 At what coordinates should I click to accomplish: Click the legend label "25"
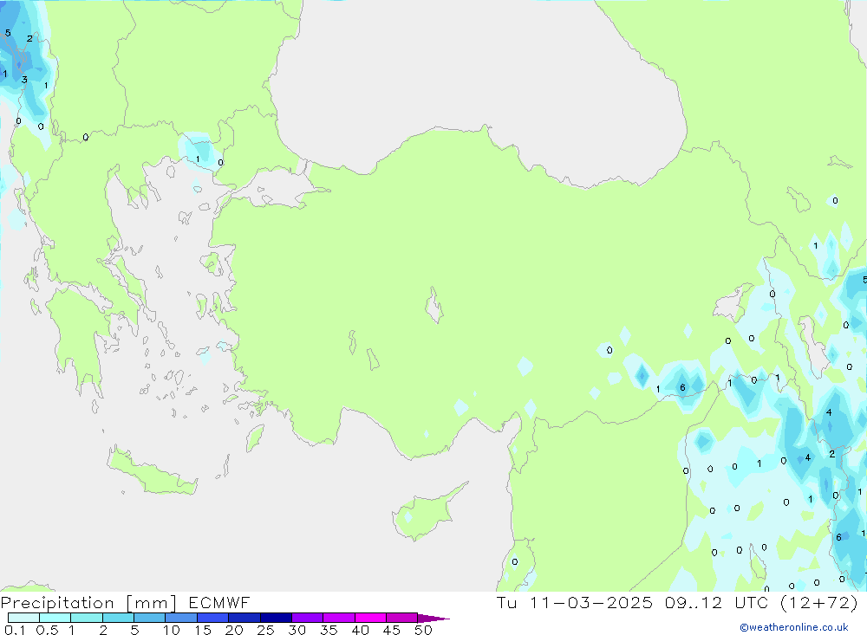[265, 630]
